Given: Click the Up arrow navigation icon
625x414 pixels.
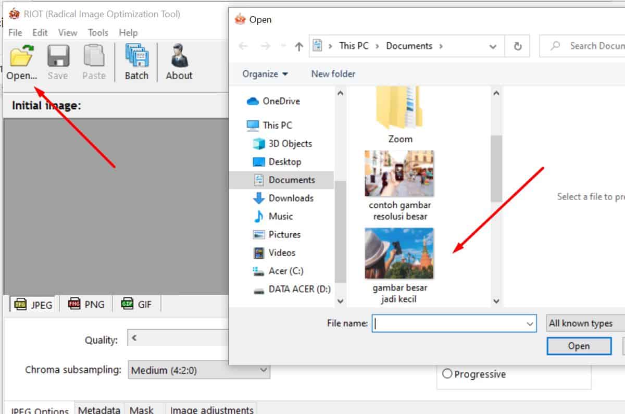Looking at the screenshot, I should click(299, 46).
